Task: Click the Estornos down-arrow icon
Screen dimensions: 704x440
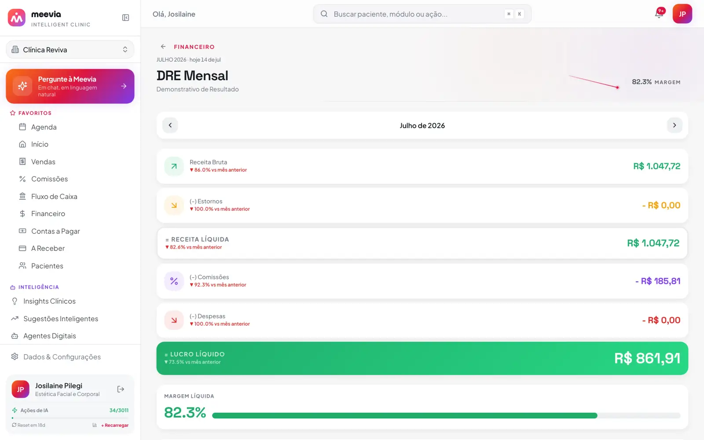Action: pyautogui.click(x=174, y=205)
